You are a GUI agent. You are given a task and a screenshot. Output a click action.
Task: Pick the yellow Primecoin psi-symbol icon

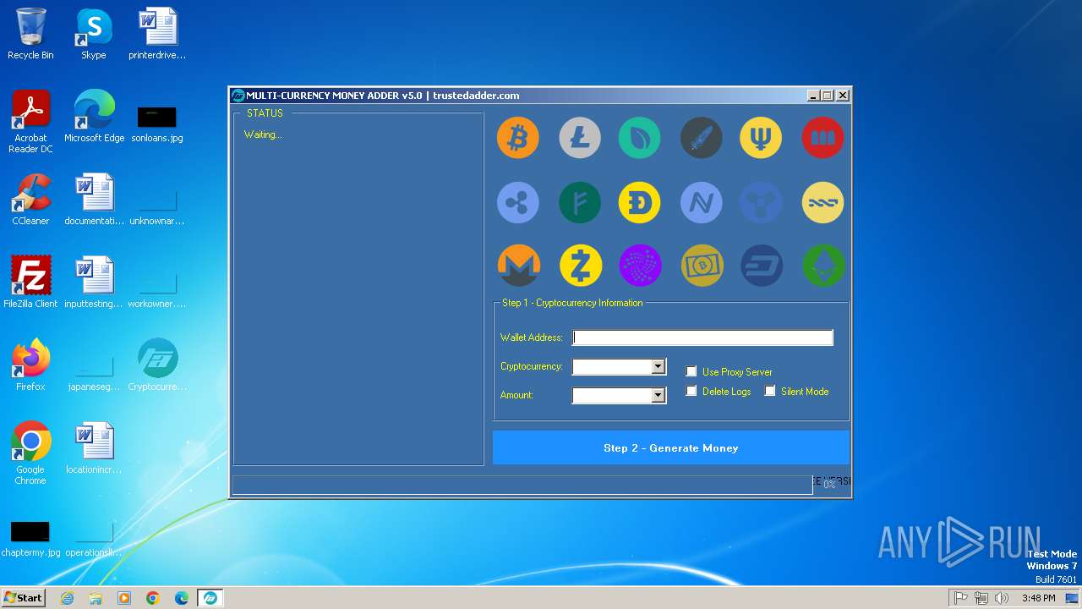click(761, 138)
